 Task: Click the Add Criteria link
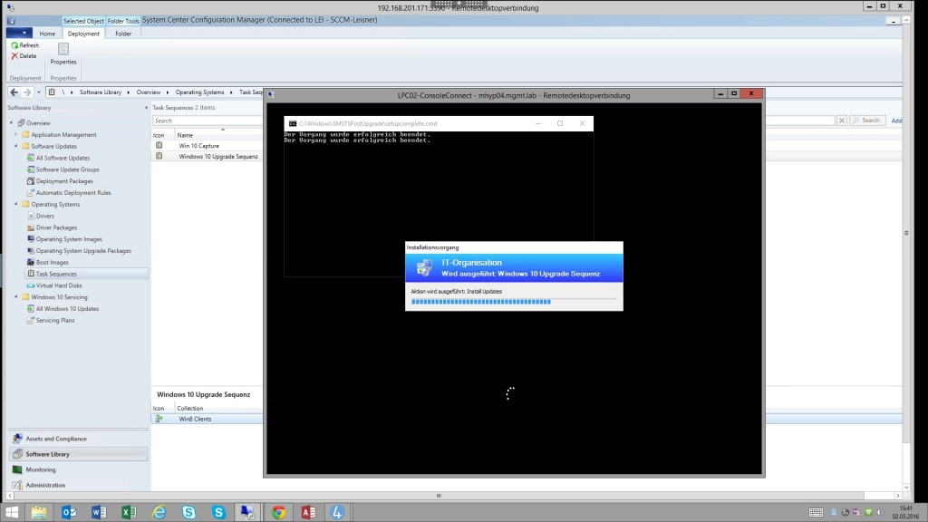click(x=896, y=121)
